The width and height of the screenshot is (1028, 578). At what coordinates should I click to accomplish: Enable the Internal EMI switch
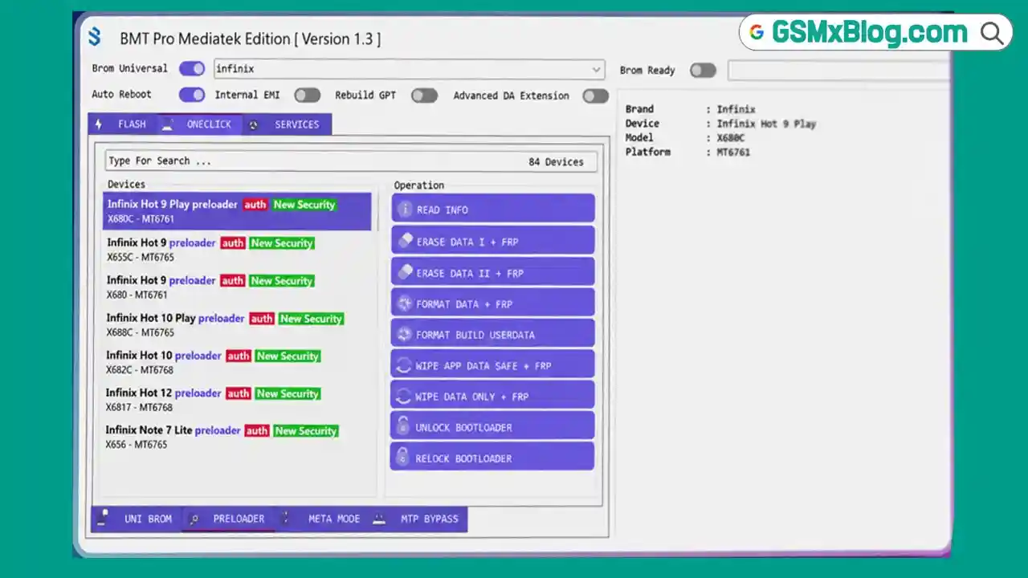[307, 96]
